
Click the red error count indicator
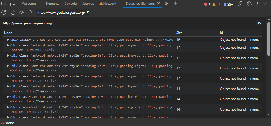tap(207, 4)
